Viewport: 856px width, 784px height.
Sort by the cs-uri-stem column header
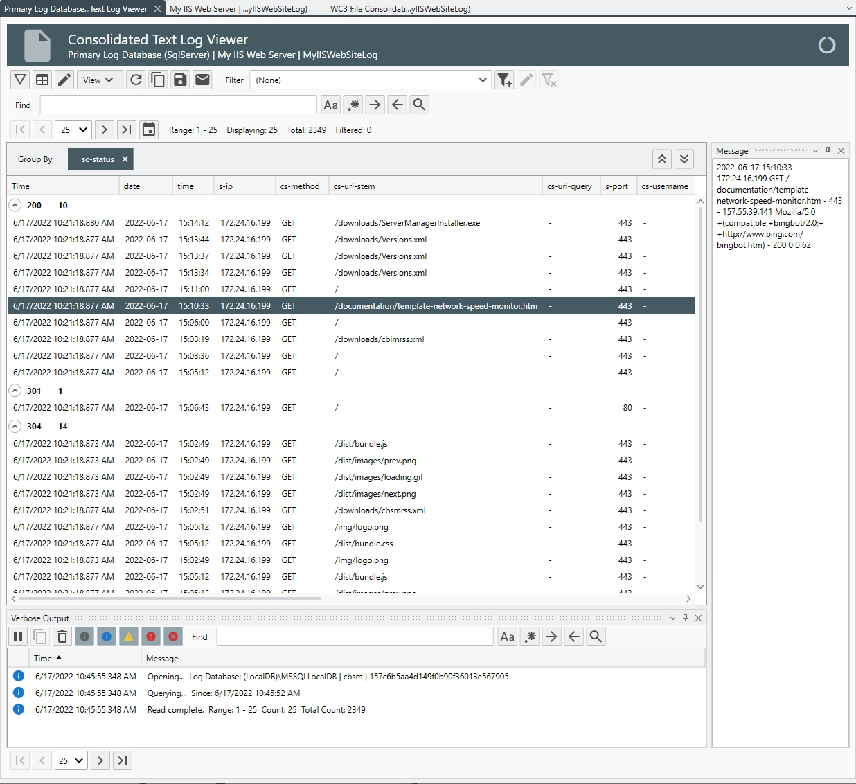[x=434, y=186]
